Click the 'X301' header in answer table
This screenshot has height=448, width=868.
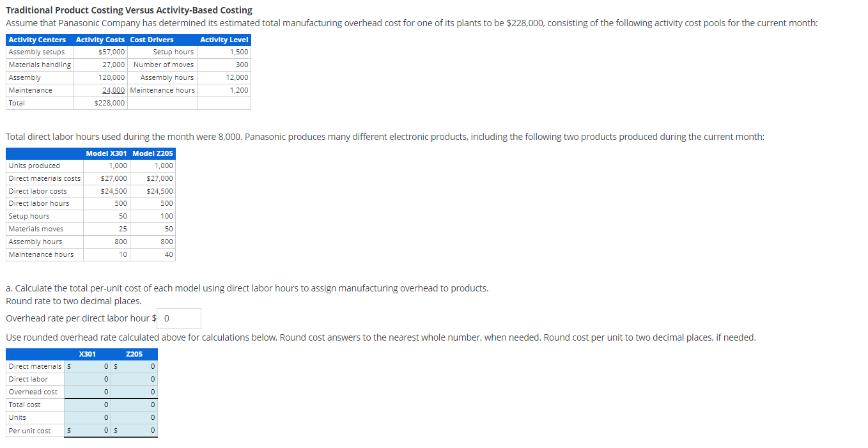pyautogui.click(x=87, y=353)
